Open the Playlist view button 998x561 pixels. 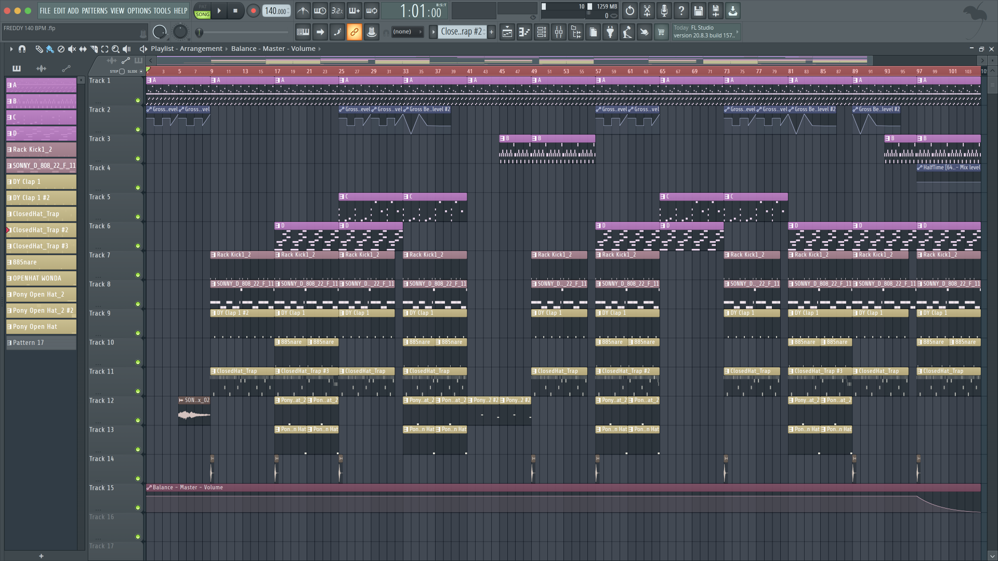coord(507,32)
